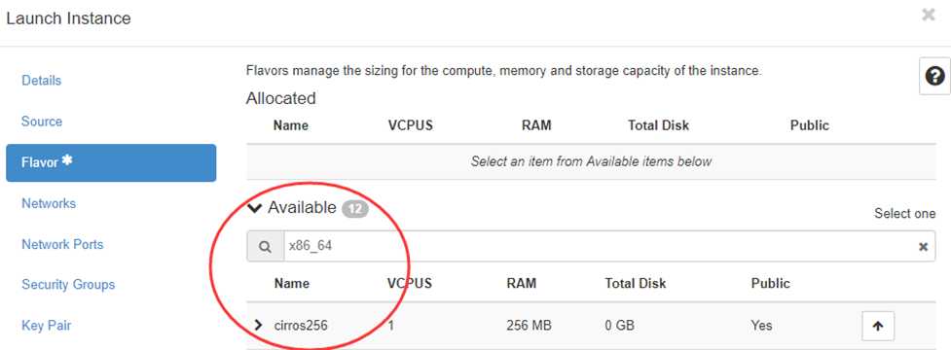
Task: Open the help question mark icon
Action: point(934,76)
